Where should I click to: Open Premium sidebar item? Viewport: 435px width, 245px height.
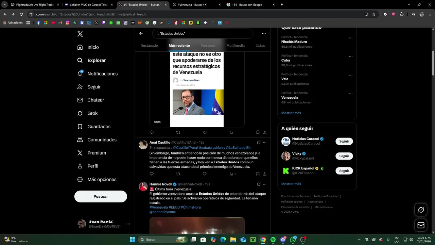[91, 153]
